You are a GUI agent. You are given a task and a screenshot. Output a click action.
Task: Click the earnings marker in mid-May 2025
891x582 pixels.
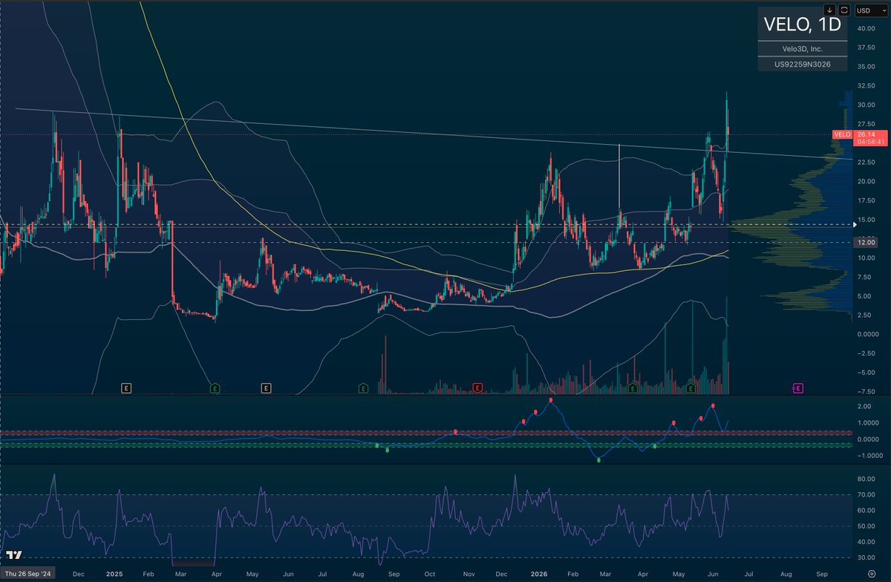pos(266,388)
